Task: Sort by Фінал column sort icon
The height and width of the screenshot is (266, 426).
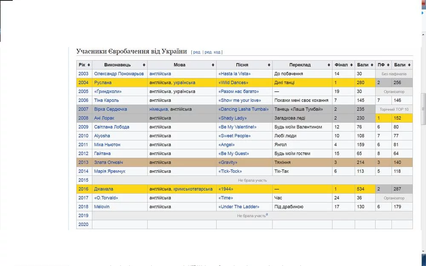Action: tap(351, 65)
